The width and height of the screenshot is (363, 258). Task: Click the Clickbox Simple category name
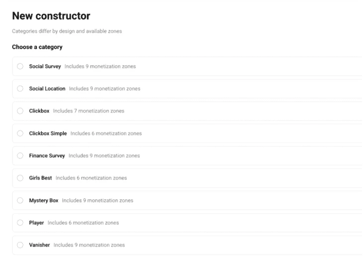pos(48,133)
